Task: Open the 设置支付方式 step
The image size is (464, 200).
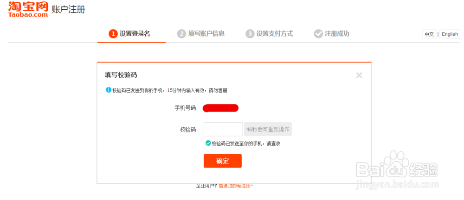Action: [275, 33]
